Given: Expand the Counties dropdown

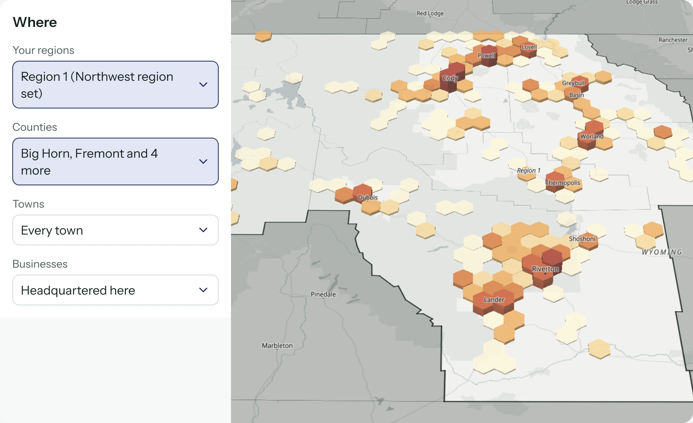Looking at the screenshot, I should click(x=115, y=162).
